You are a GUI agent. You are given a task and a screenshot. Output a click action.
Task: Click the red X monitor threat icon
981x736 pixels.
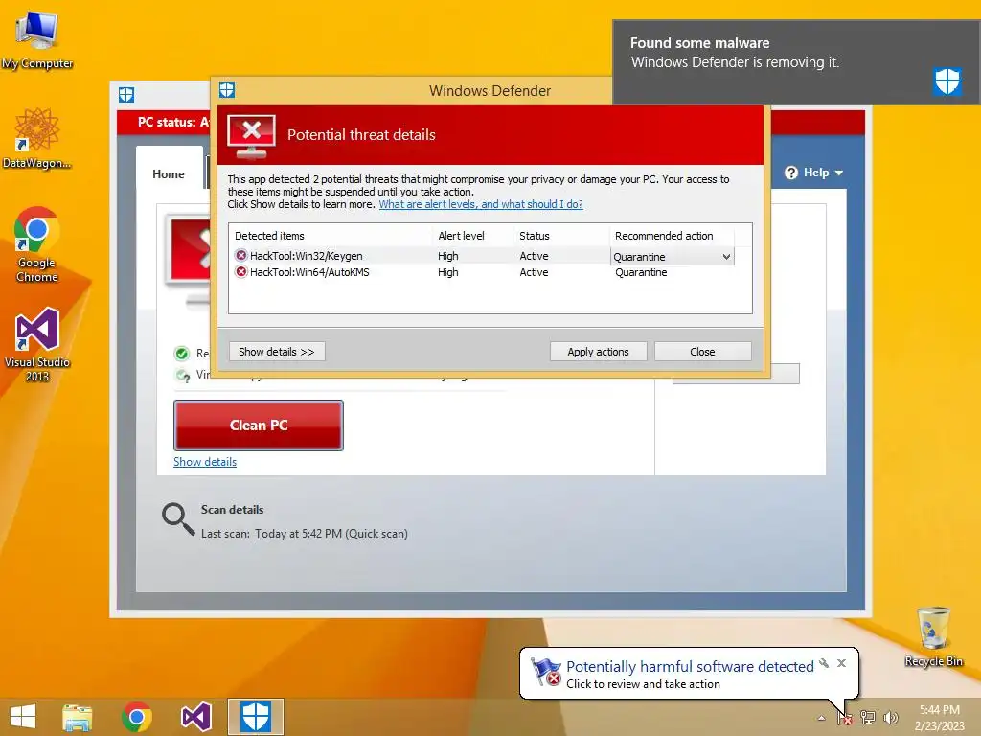[251, 136]
